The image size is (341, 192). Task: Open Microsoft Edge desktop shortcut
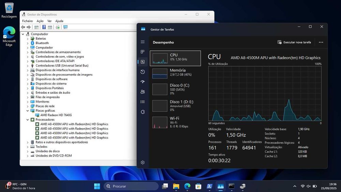(x=9, y=36)
